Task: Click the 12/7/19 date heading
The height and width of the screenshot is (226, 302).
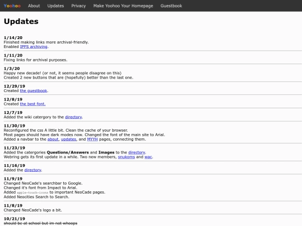Action: click(13, 113)
